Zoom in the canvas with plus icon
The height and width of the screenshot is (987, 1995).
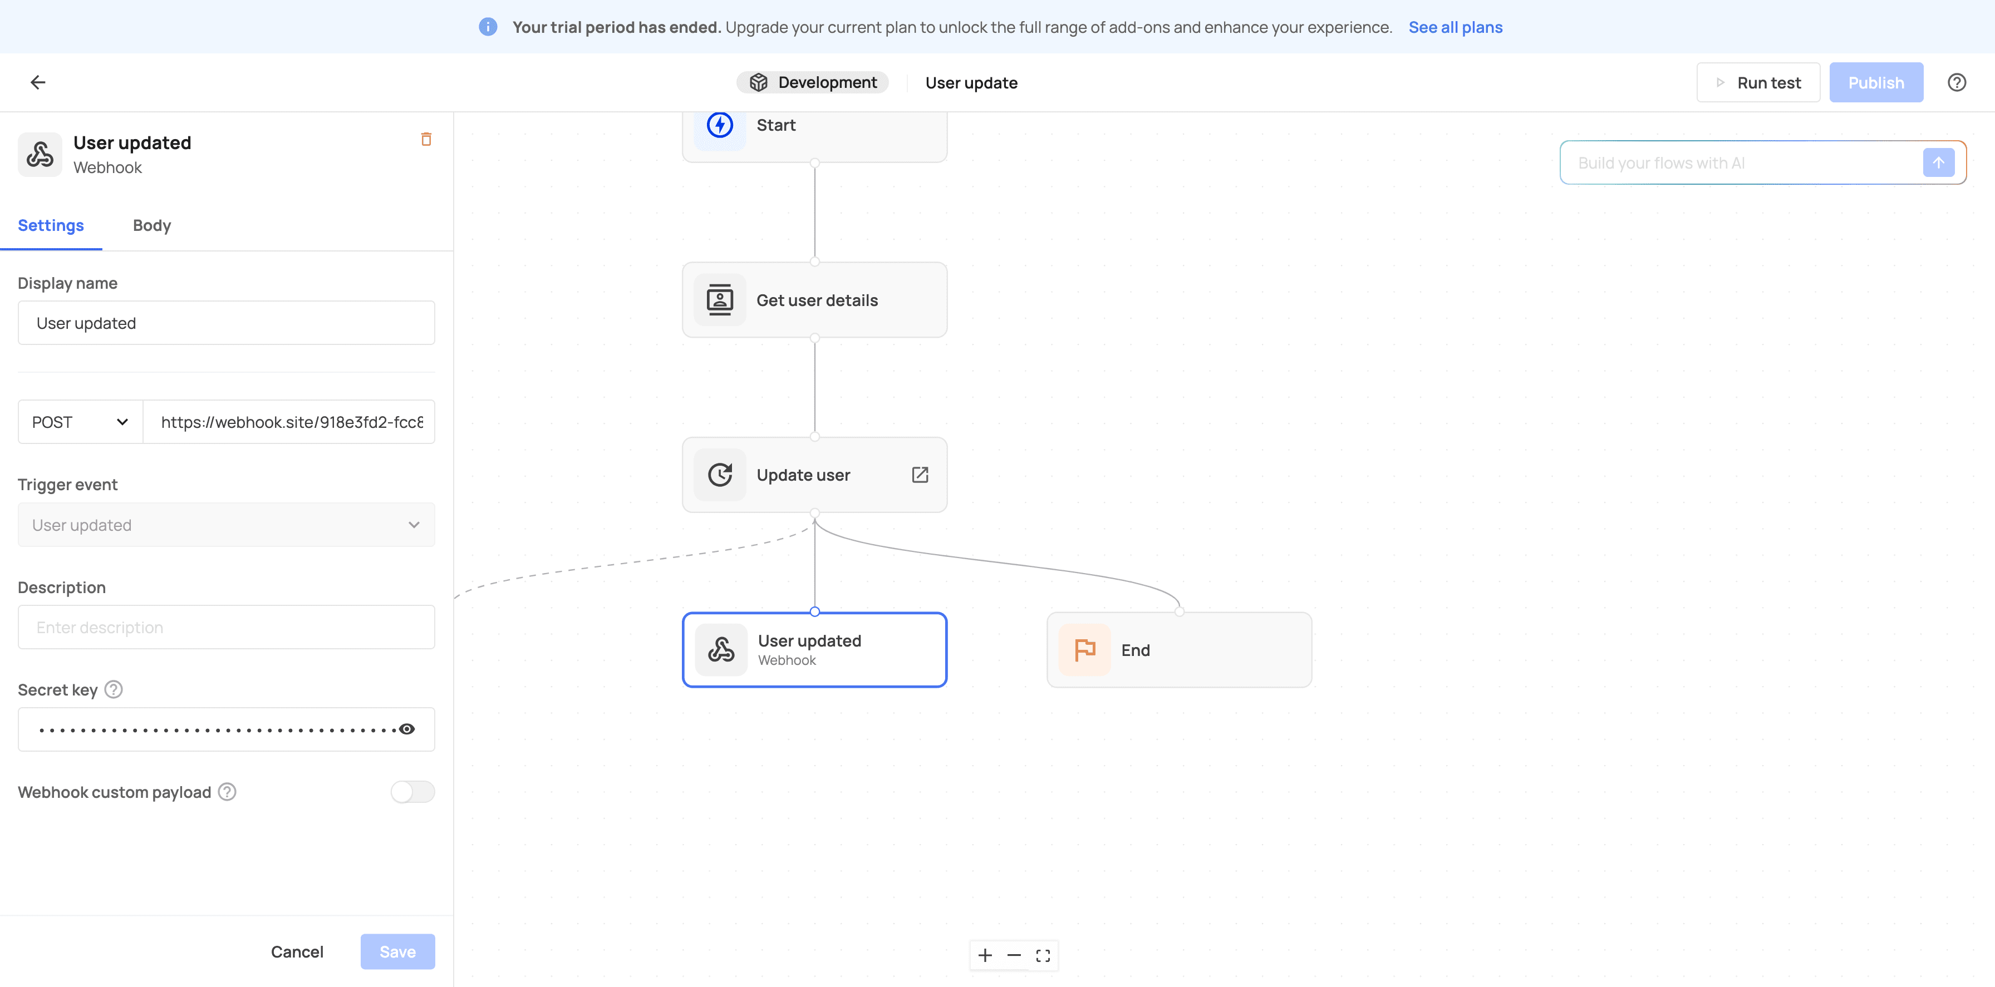[984, 955]
